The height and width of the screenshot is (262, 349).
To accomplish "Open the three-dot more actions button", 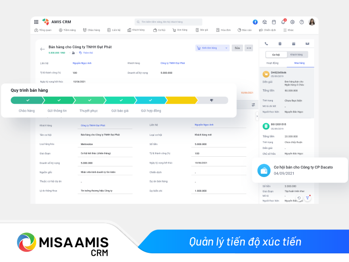I will coord(249,48).
